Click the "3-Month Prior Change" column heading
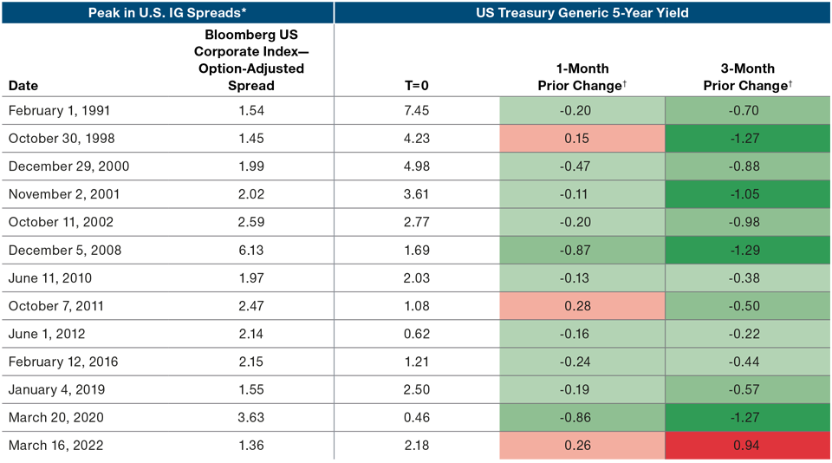Viewport: 832px width, 463px height. 748,77
